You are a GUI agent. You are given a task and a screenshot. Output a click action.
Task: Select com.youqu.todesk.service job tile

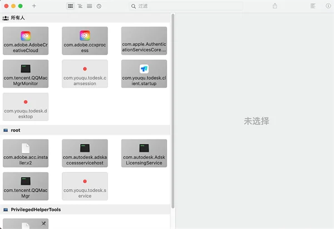tap(85, 186)
